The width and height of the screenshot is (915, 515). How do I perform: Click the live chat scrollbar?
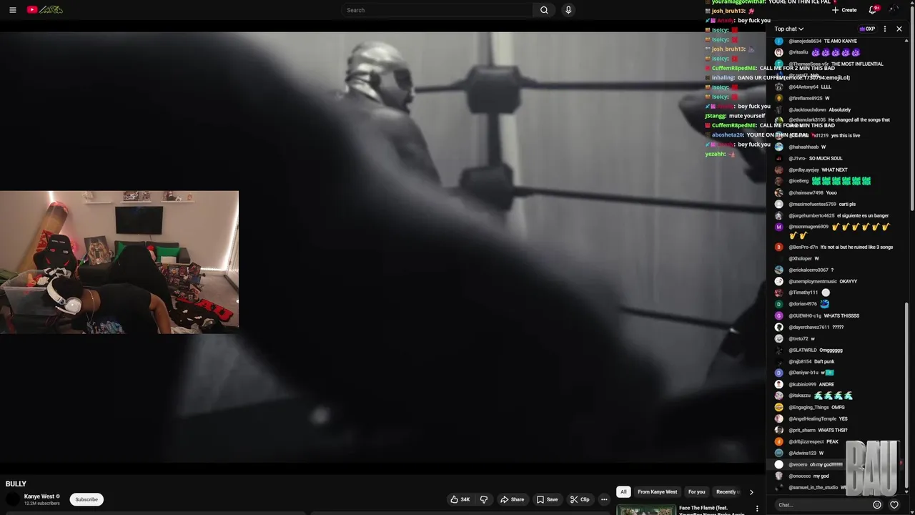[906, 396]
